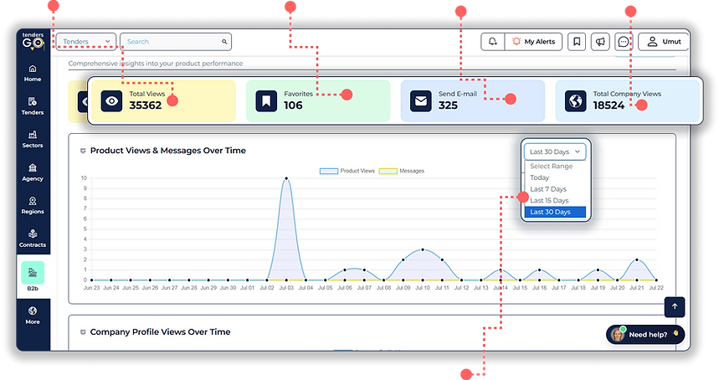This screenshot has width=719, height=380.
Task: Click the scroll-to-top arrow button
Action: [x=675, y=306]
